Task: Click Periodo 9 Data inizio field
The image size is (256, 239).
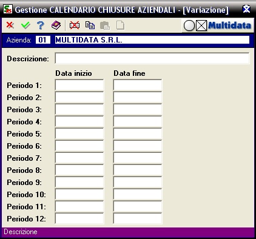Action: pos(79,182)
